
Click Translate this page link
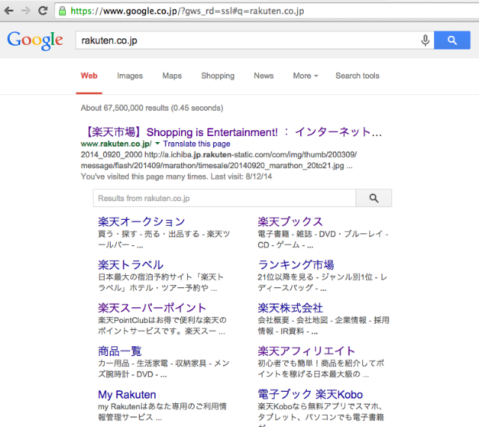pyautogui.click(x=197, y=144)
